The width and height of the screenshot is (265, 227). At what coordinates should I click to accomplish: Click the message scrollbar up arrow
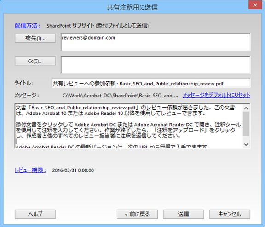tap(246, 108)
